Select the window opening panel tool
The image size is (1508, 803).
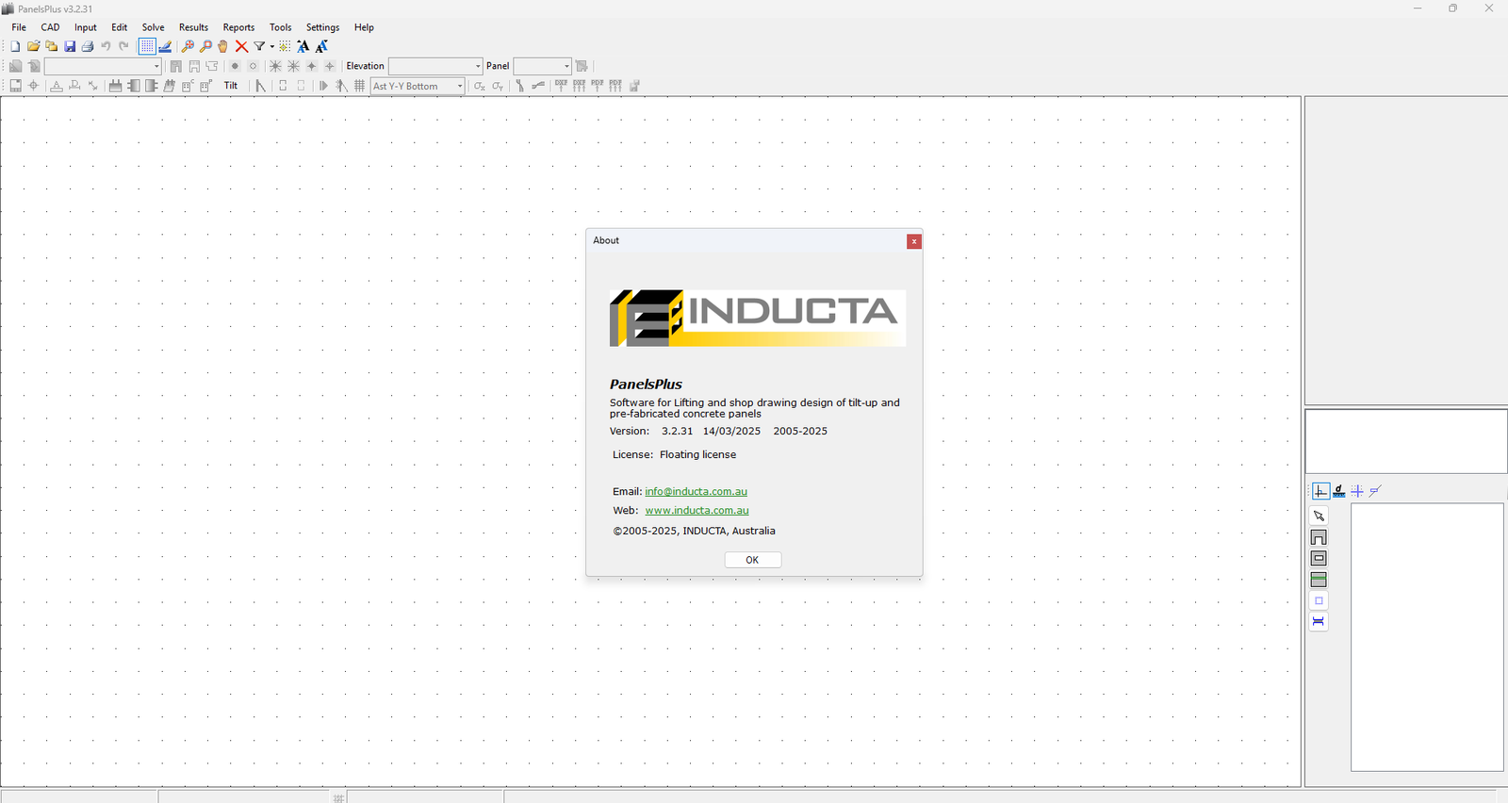[1319, 558]
